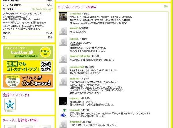Click the 本編を見るならこちら circle on banner
The image size is (173, 128).
[x=13, y=82]
